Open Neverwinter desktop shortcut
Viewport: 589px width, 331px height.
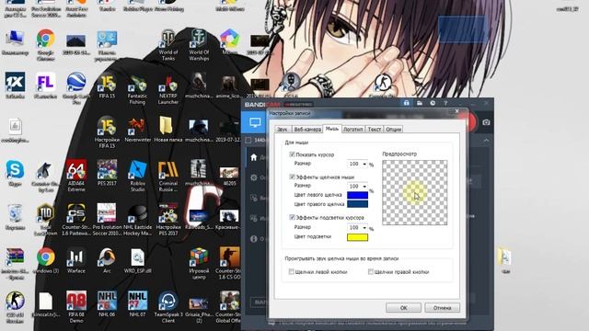click(x=137, y=130)
